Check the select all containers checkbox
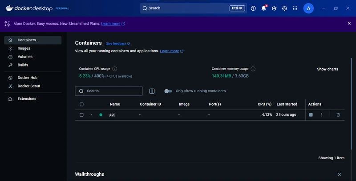This screenshot has width=356, height=181. coord(81,104)
